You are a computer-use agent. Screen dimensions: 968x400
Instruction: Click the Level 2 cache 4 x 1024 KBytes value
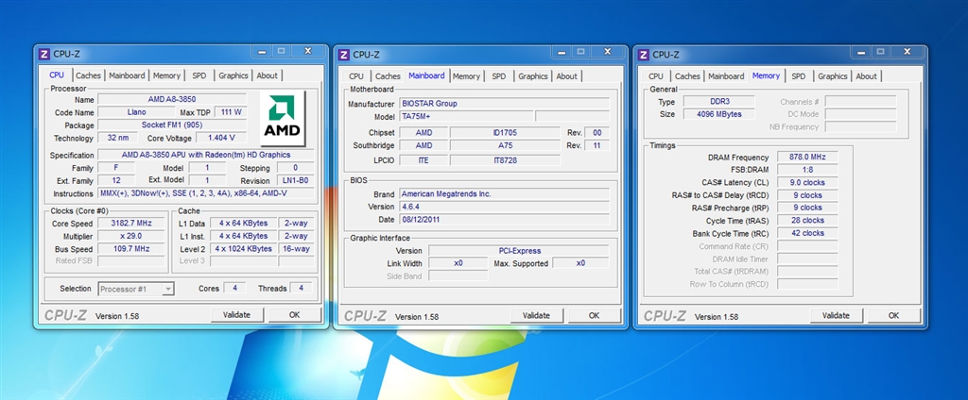click(243, 249)
